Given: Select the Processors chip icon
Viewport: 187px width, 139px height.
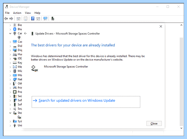Looking at the screenshot, I should point(15,92).
